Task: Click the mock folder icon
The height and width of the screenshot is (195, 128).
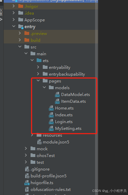Action: click(x=33, y=149)
